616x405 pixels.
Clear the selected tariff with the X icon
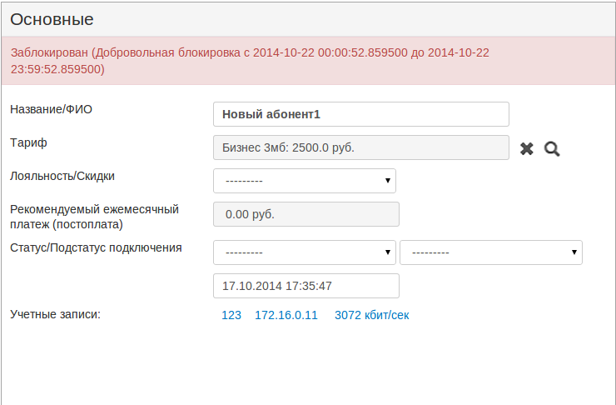coord(526,148)
